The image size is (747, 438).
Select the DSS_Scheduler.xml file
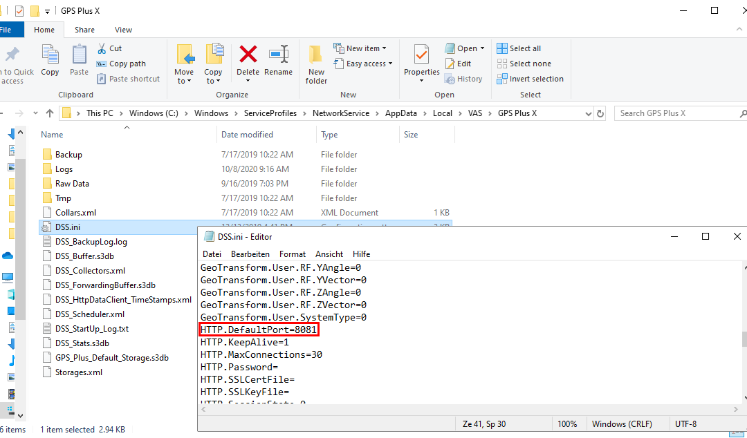(x=90, y=314)
